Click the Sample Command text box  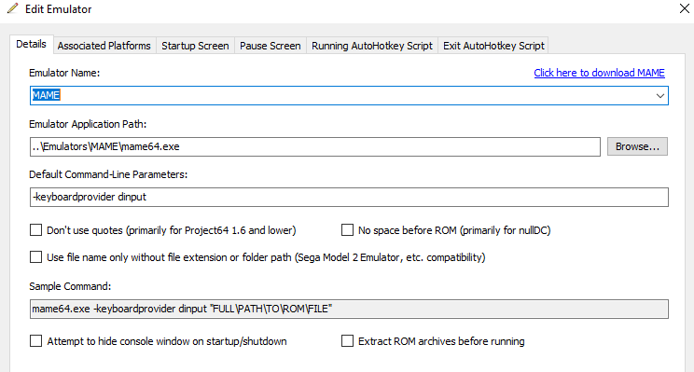click(x=349, y=309)
